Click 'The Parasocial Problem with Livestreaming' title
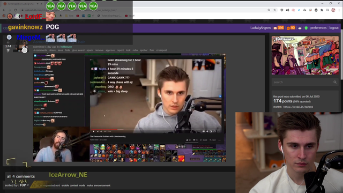The height and width of the screenshot is (193, 343). (108, 137)
